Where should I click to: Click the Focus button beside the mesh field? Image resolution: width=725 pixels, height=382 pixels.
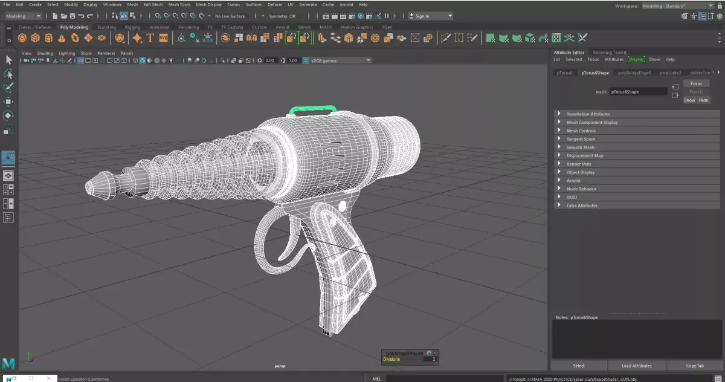696,83
